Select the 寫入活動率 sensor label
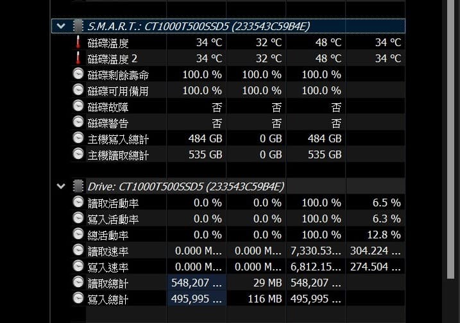The height and width of the screenshot is (323, 460). [x=114, y=219]
